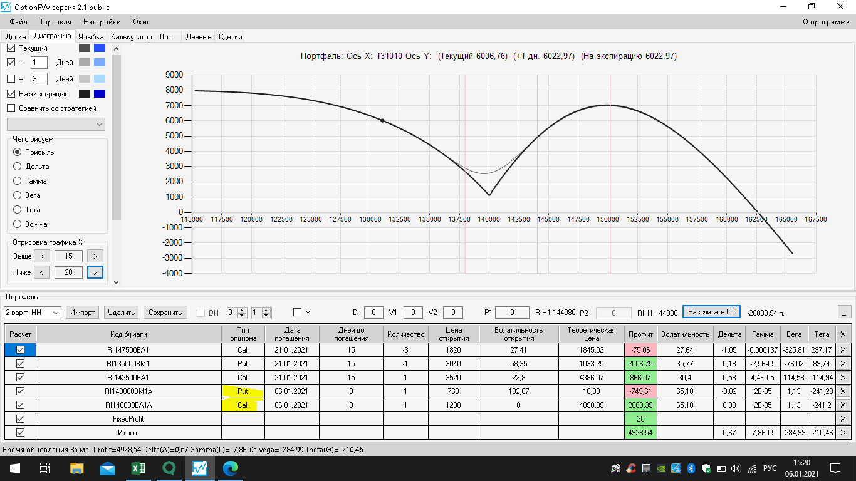Viewport: 856px width, 481px height.
Task: Expand the strategy comparison combo box
Action: click(56, 125)
